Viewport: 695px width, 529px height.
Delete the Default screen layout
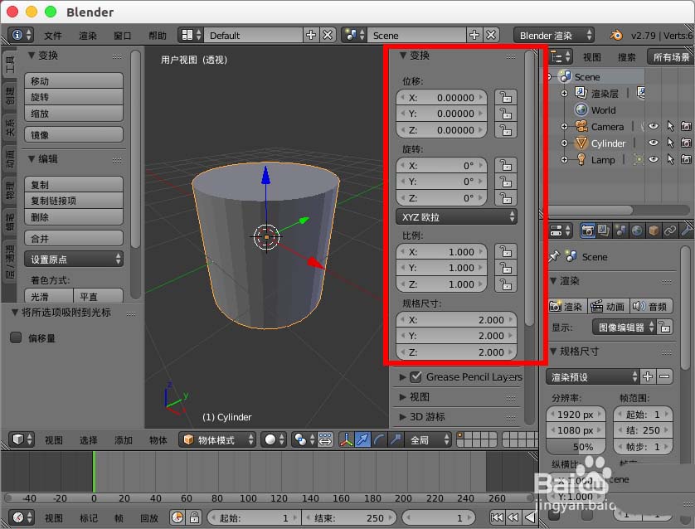(x=328, y=35)
